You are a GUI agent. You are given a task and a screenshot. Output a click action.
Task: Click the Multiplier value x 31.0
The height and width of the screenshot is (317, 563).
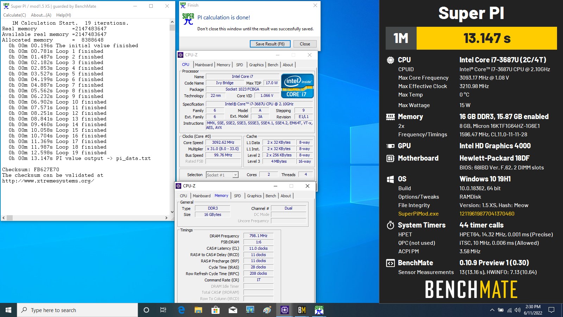point(223,149)
